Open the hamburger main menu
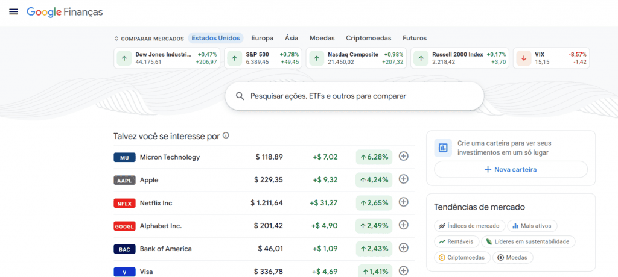The height and width of the screenshot is (277, 618). (13, 12)
